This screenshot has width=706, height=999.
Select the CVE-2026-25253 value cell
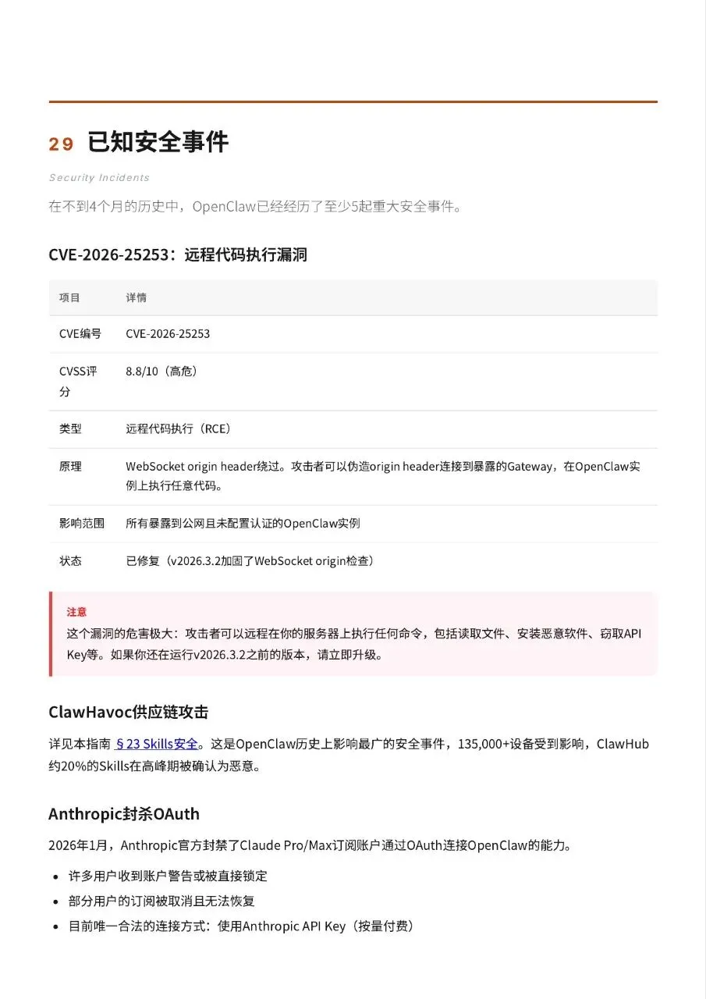168,334
